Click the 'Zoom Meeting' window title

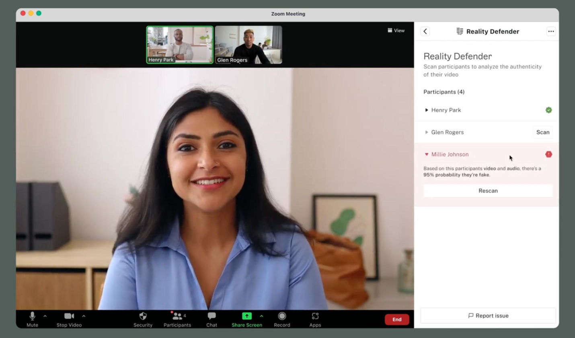pyautogui.click(x=288, y=14)
